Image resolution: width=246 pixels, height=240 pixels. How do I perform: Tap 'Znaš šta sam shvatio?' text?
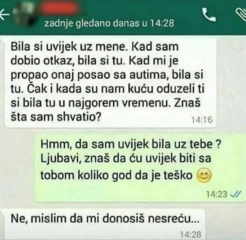point(105,110)
